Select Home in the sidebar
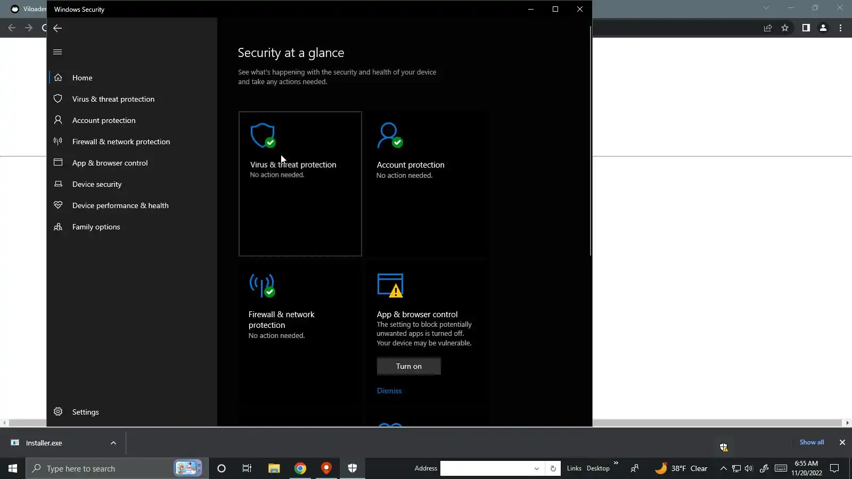Image resolution: width=852 pixels, height=479 pixels. click(133, 78)
